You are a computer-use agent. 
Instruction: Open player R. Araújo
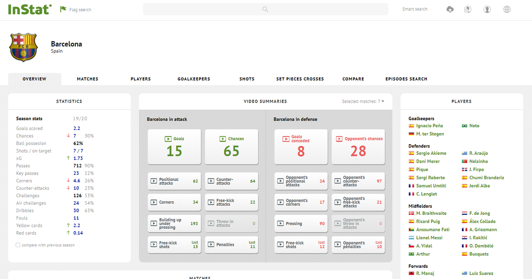click(x=478, y=153)
